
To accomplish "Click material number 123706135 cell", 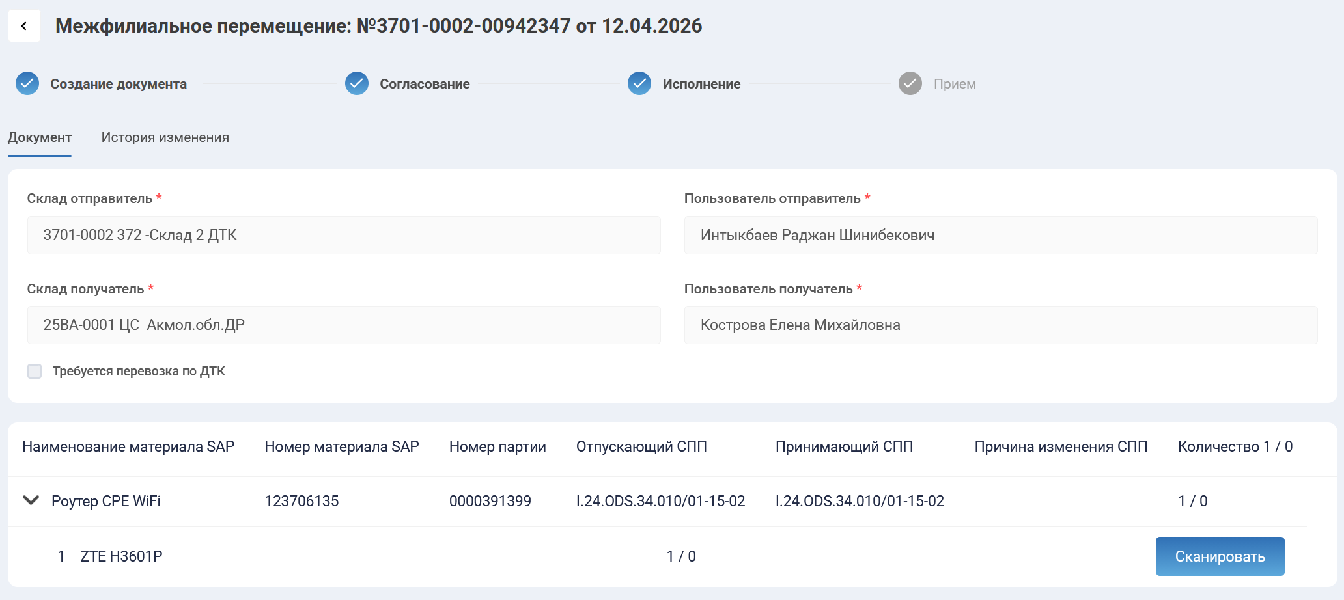I will tap(301, 501).
